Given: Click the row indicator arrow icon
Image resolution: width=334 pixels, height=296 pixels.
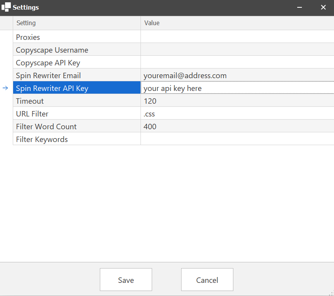Looking at the screenshot, I should click(5, 88).
